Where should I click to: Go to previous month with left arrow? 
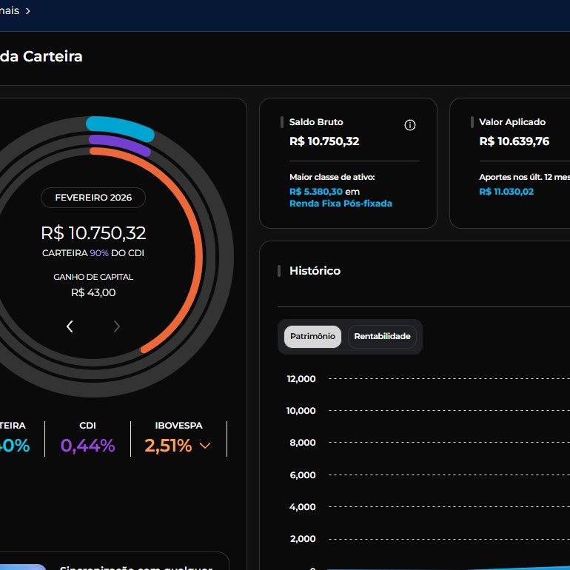pos(70,326)
